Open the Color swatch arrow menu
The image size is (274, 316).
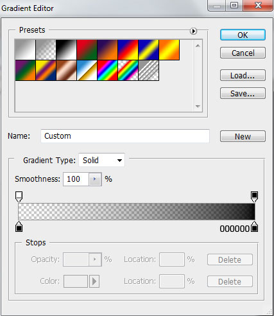coord(94,281)
